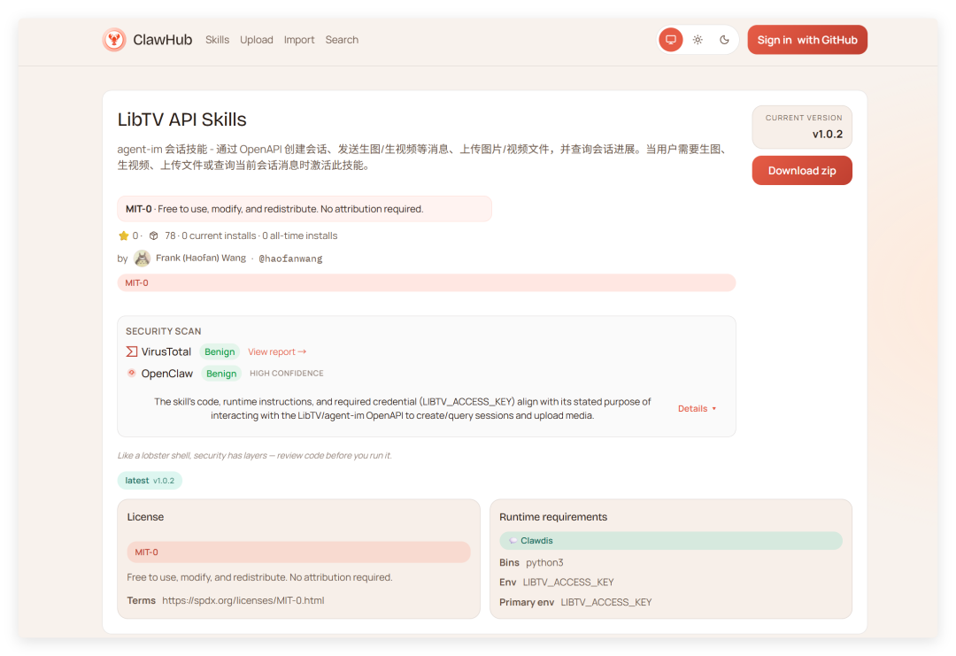
Task: Expand the security scan Details dropdown
Action: tap(698, 409)
